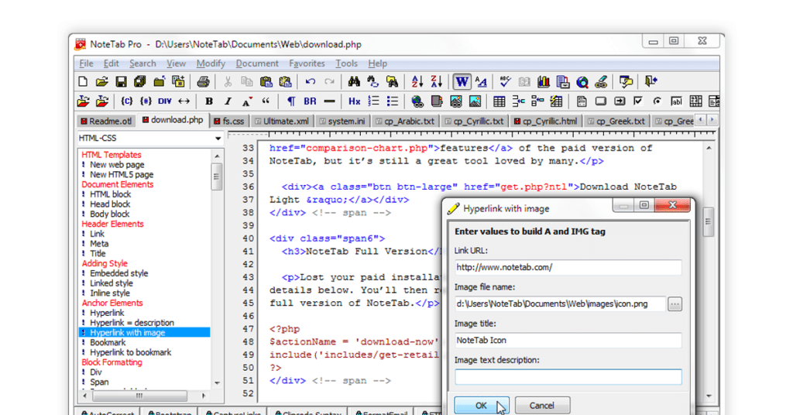The height and width of the screenshot is (415, 793).
Task: Insert text field abl form icon
Action: click(676, 101)
